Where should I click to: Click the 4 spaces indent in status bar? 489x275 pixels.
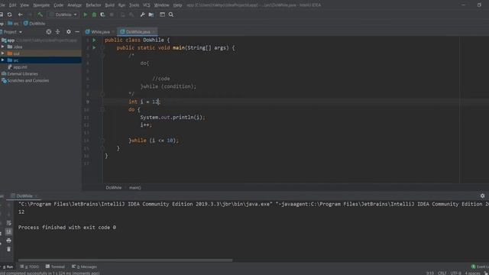[x=472, y=273]
